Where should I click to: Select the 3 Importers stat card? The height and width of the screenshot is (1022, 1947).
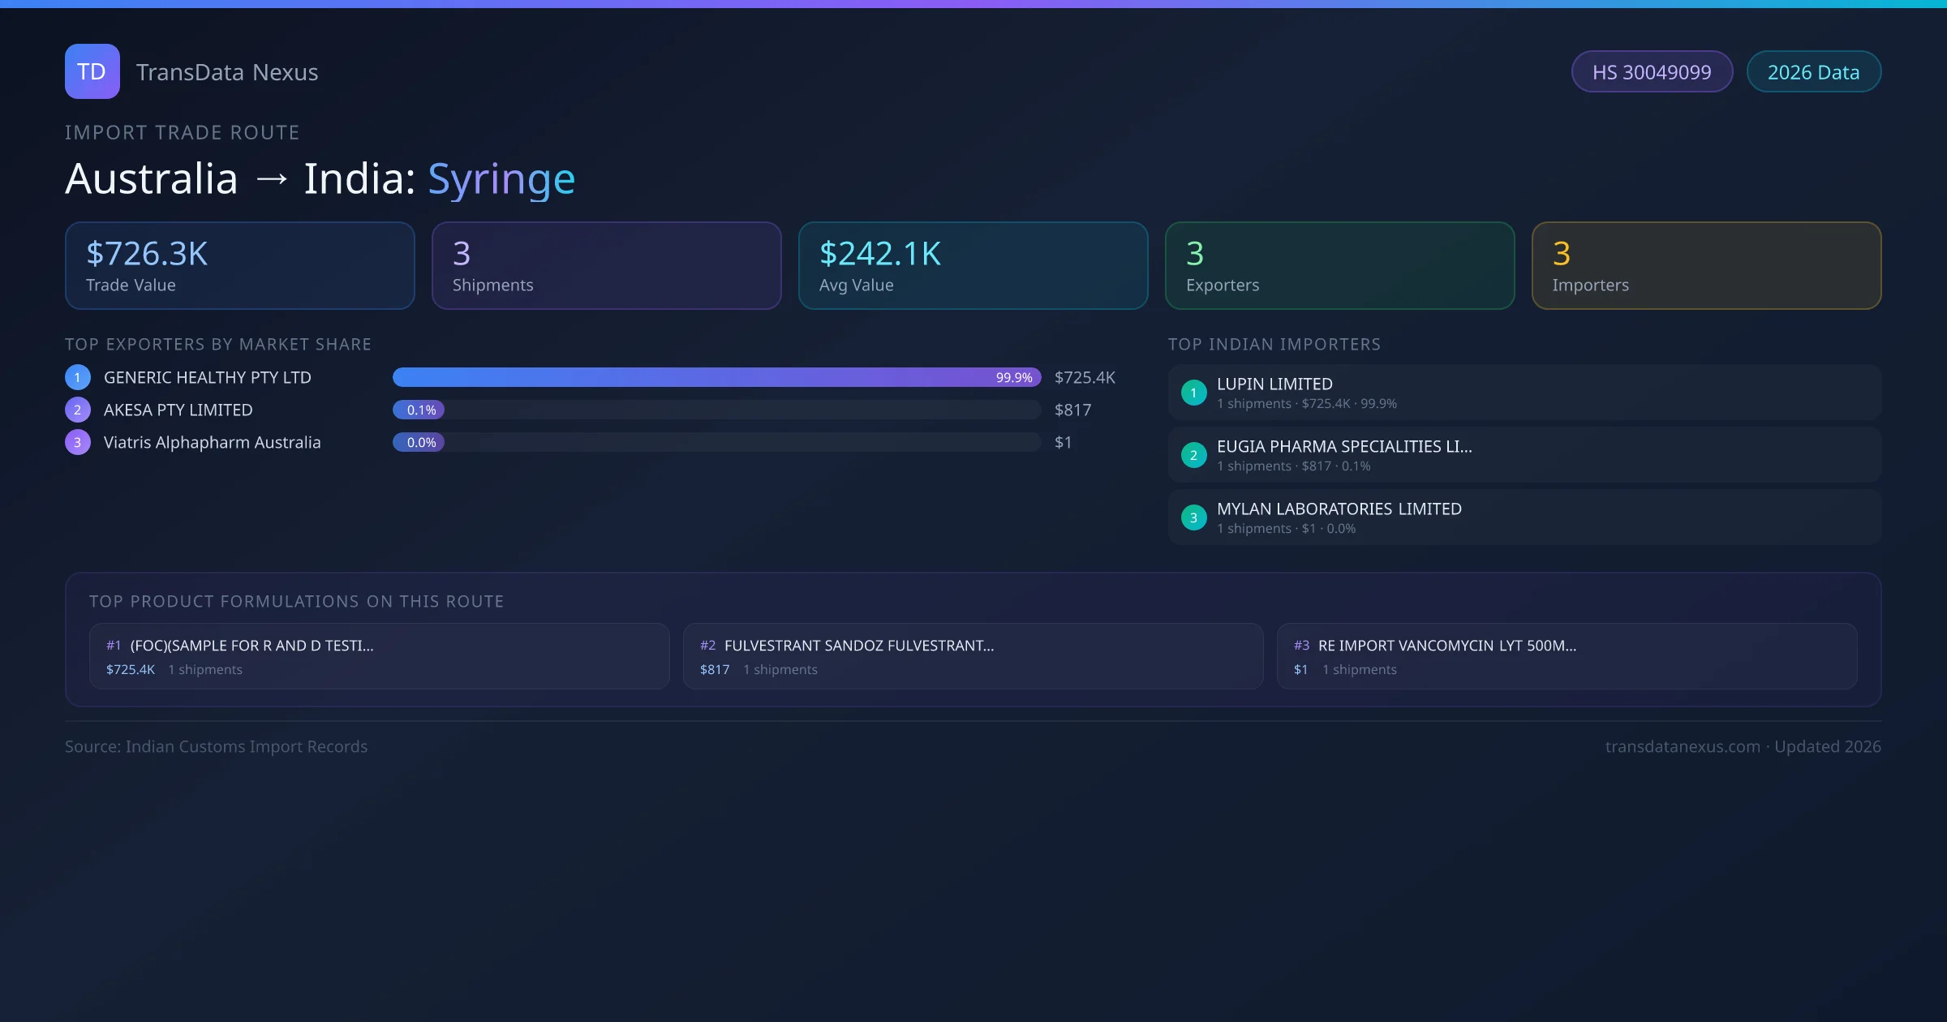(x=1706, y=265)
